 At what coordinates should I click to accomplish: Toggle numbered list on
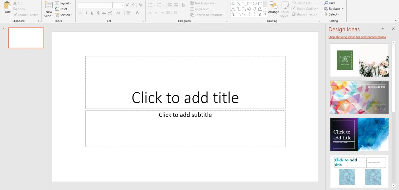[x=160, y=5]
